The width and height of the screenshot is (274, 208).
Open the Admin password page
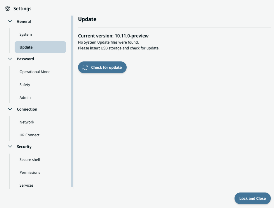[x=25, y=97]
